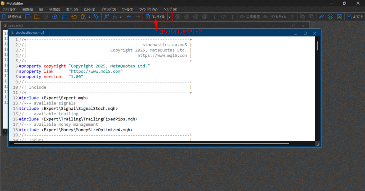Click the VAR insert variable icon
365x191 pixels.
click(x=106, y=17)
